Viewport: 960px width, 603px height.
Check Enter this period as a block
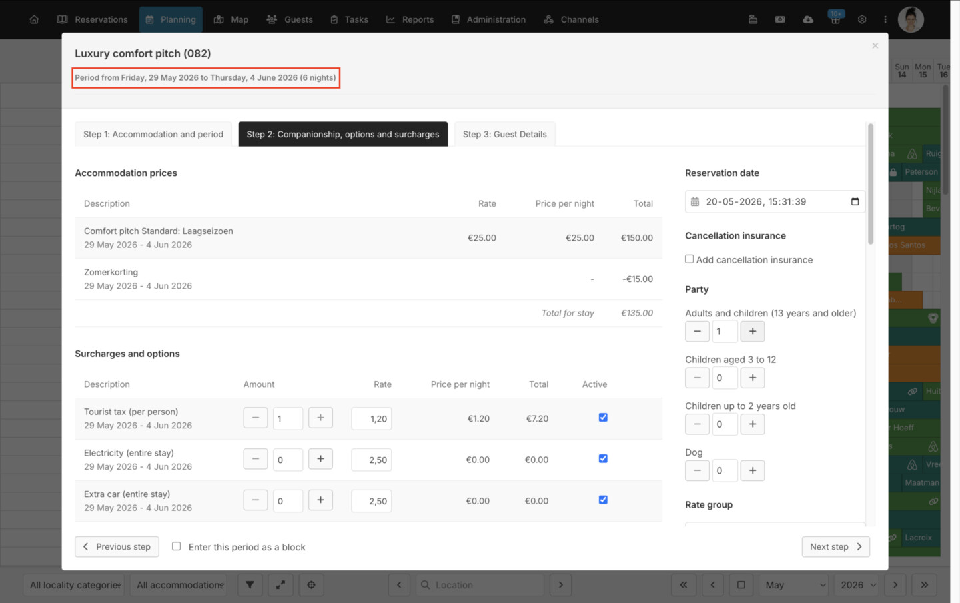[x=176, y=546]
